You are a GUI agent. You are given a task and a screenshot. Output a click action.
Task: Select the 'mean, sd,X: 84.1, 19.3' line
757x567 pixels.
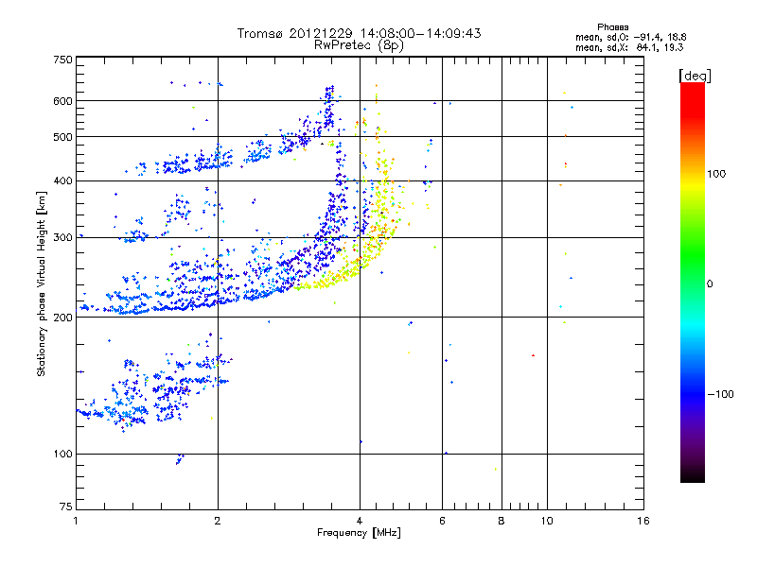tap(629, 47)
